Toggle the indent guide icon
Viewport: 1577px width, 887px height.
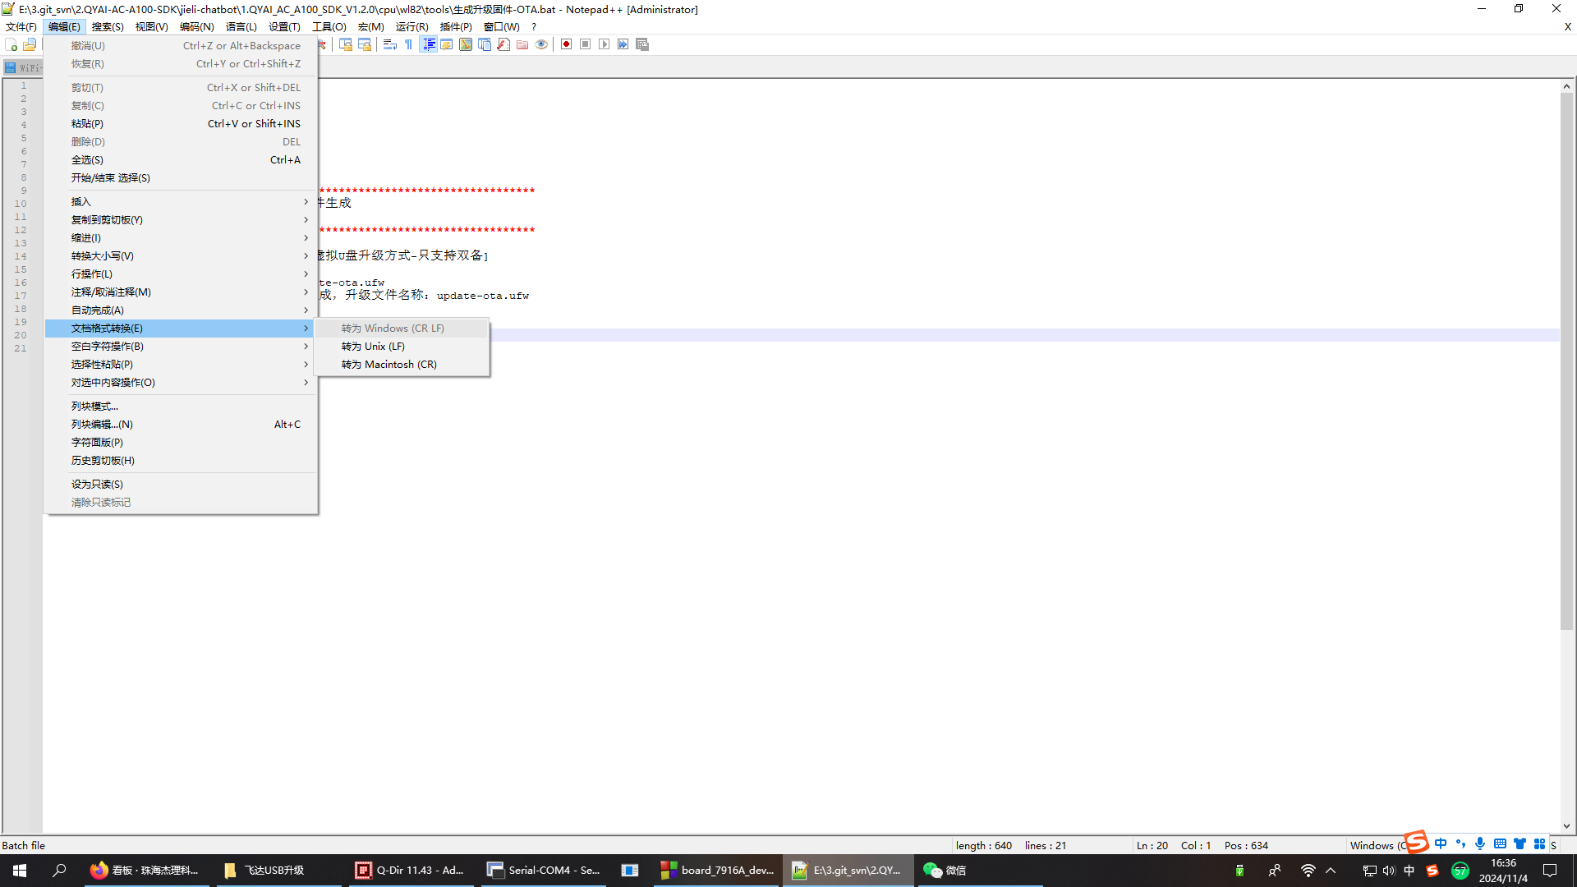[x=428, y=44]
